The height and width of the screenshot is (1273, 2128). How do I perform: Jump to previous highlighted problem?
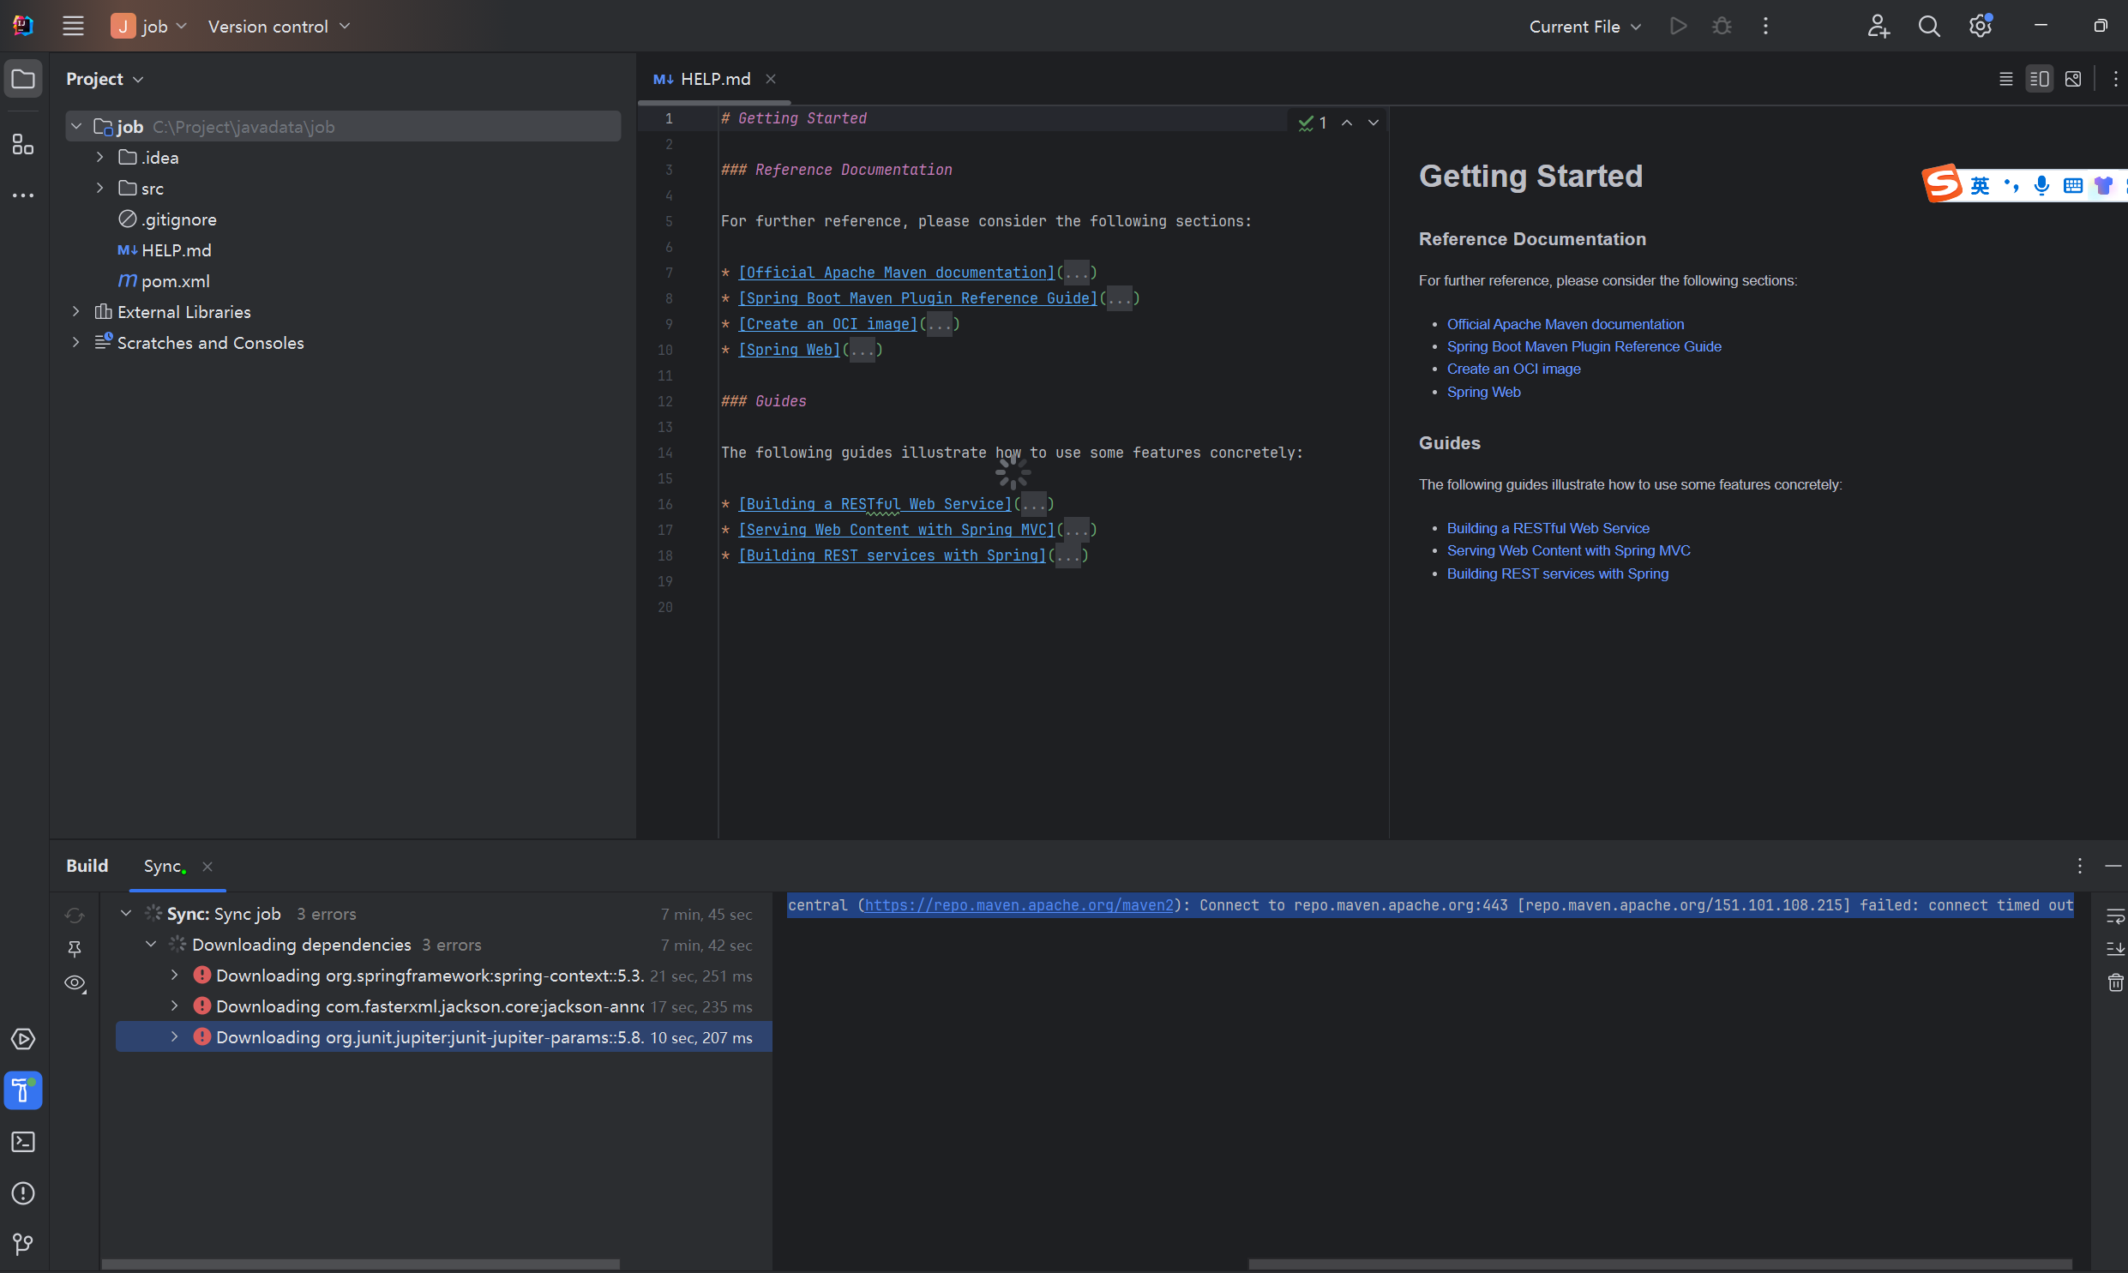[1347, 123]
